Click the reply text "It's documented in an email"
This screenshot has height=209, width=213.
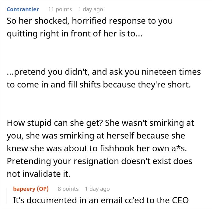(x=100, y=200)
